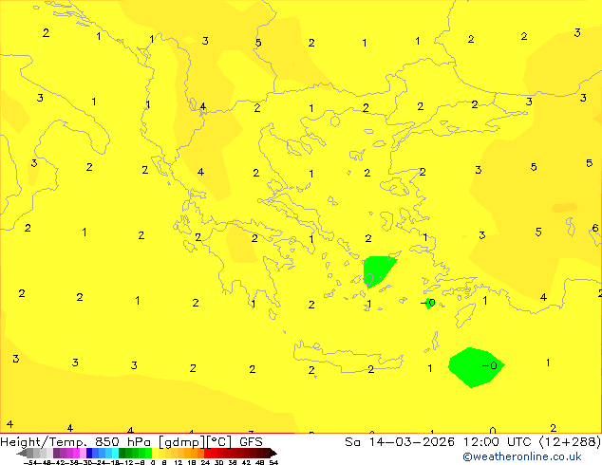Click the dark maroon arrow at legend's right end

click(273, 453)
